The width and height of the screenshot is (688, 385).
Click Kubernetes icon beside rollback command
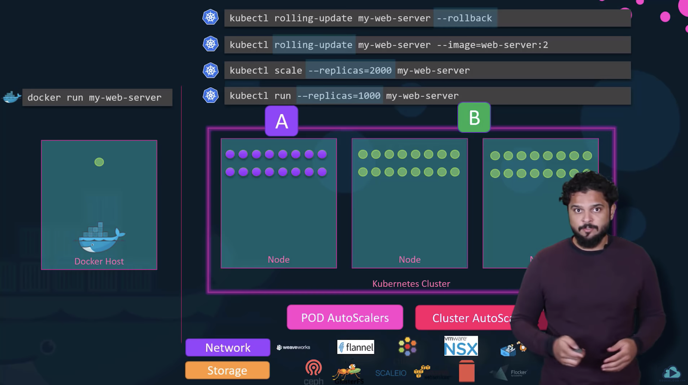pos(210,18)
